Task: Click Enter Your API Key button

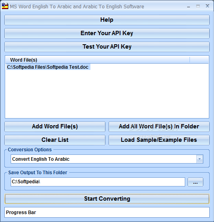Action: click(x=107, y=33)
